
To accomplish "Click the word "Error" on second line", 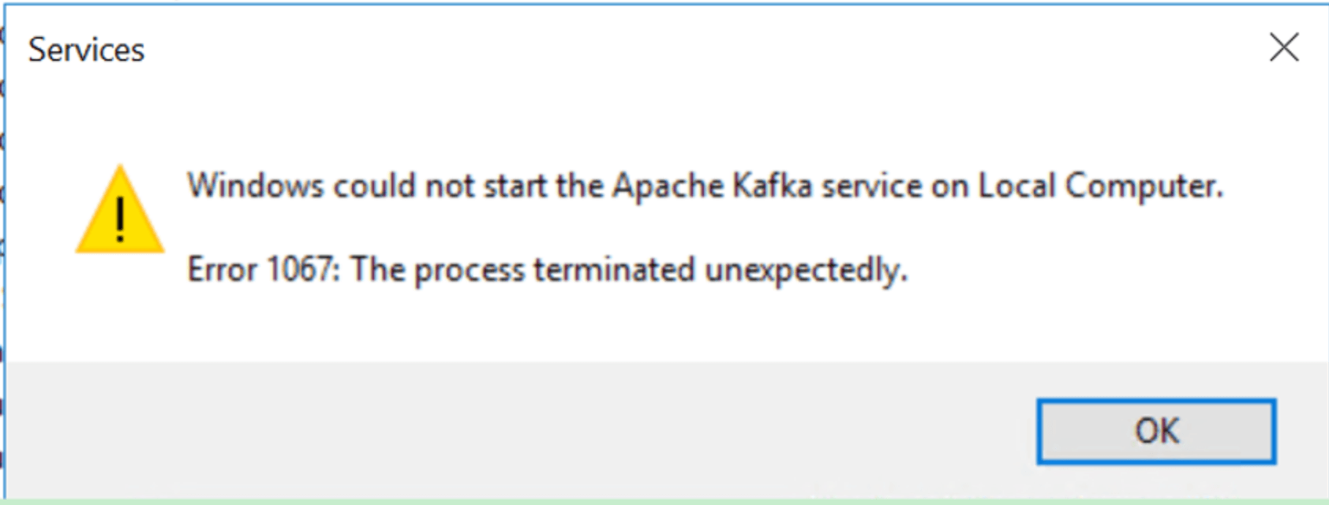I will (x=223, y=270).
